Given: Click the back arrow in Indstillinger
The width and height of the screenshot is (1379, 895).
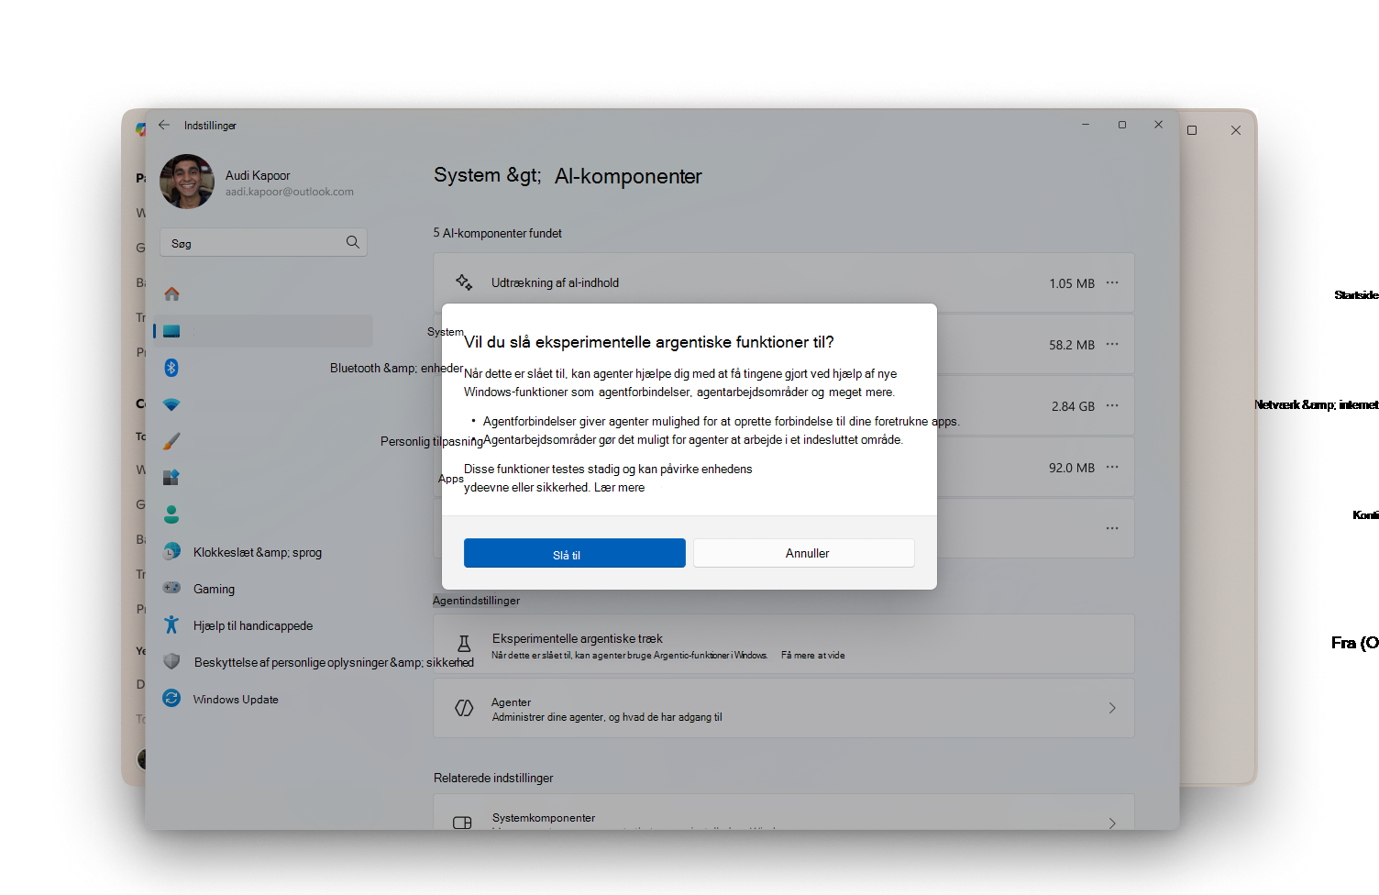Looking at the screenshot, I should point(164,125).
